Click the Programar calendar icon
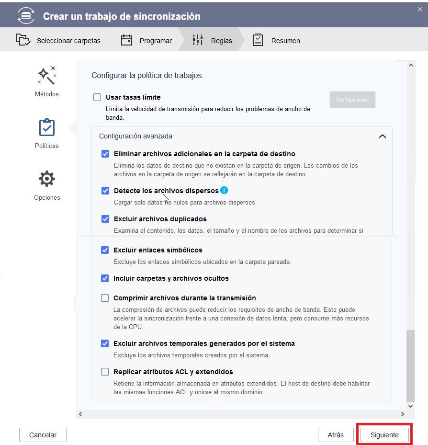This screenshot has width=428, height=445. pyautogui.click(x=126, y=40)
